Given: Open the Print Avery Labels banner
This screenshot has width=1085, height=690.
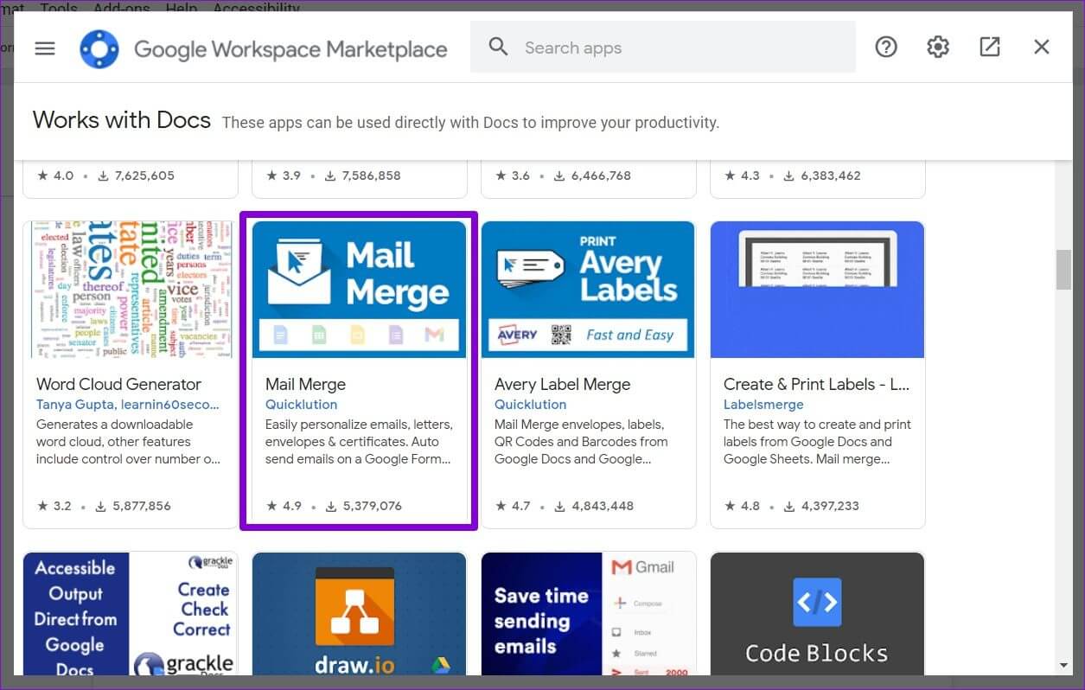Looking at the screenshot, I should click(588, 289).
